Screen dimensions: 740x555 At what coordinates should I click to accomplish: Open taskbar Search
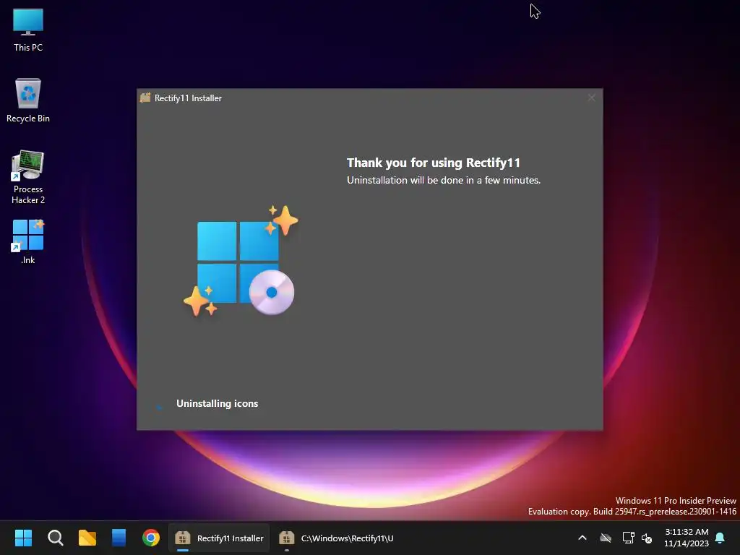click(x=55, y=538)
